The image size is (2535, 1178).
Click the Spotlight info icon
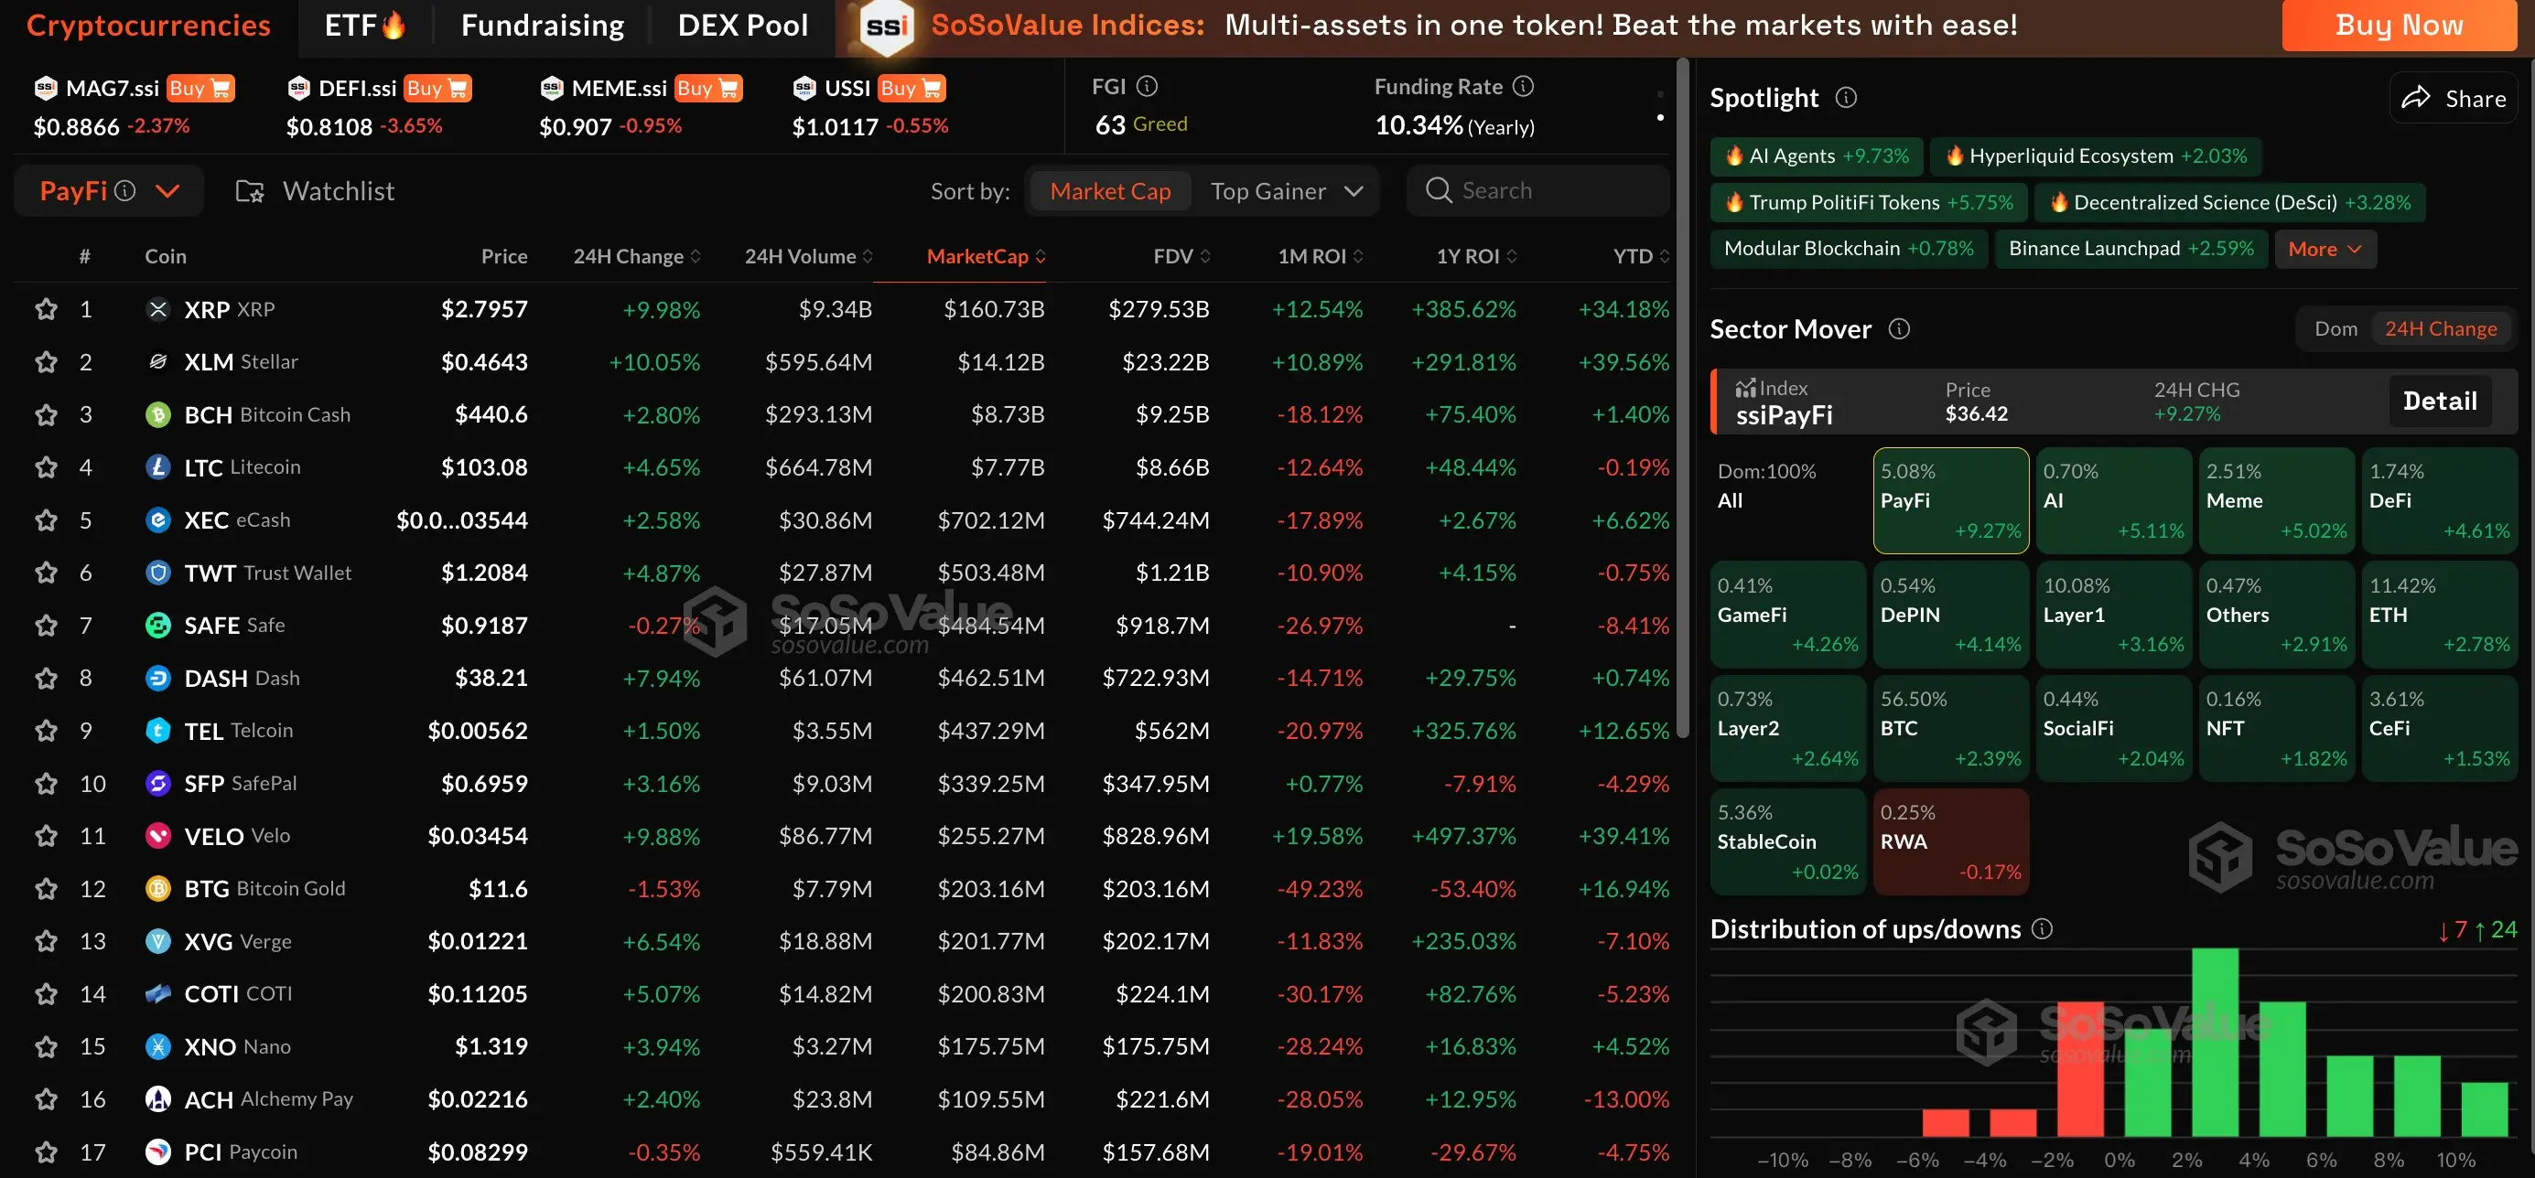pos(1846,97)
